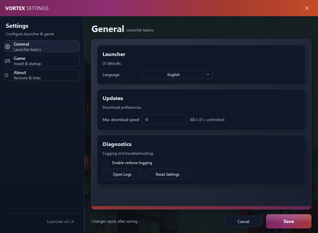Click the VORTEX SETTINGS title text
The height and width of the screenshot is (233, 318).
(x=27, y=8)
